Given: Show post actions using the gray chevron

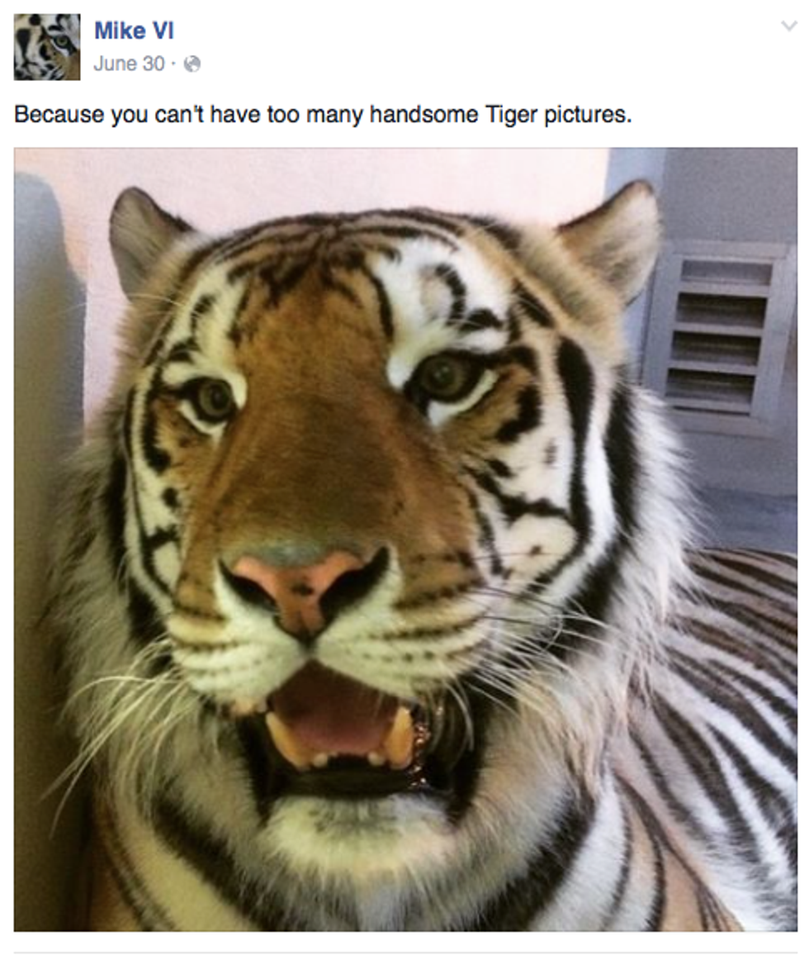Looking at the screenshot, I should (788, 26).
